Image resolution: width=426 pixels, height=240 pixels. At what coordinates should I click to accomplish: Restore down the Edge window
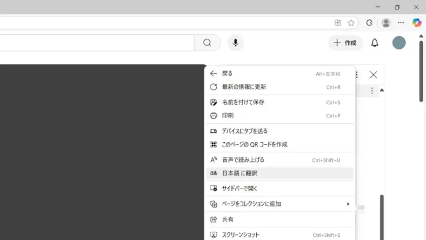click(397, 7)
